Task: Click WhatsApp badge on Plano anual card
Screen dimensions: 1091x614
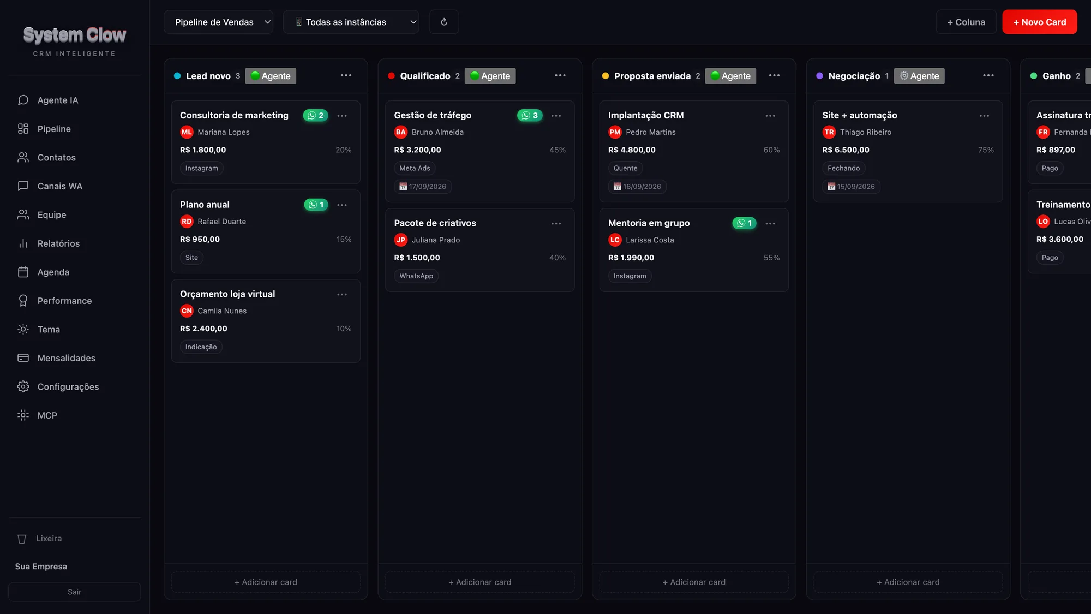Action: 316,205
